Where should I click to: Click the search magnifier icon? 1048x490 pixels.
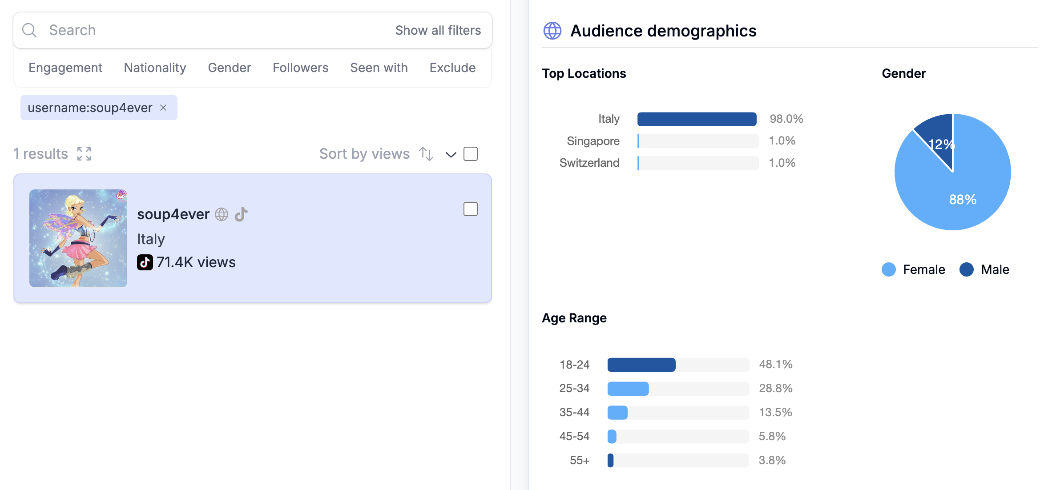(29, 30)
